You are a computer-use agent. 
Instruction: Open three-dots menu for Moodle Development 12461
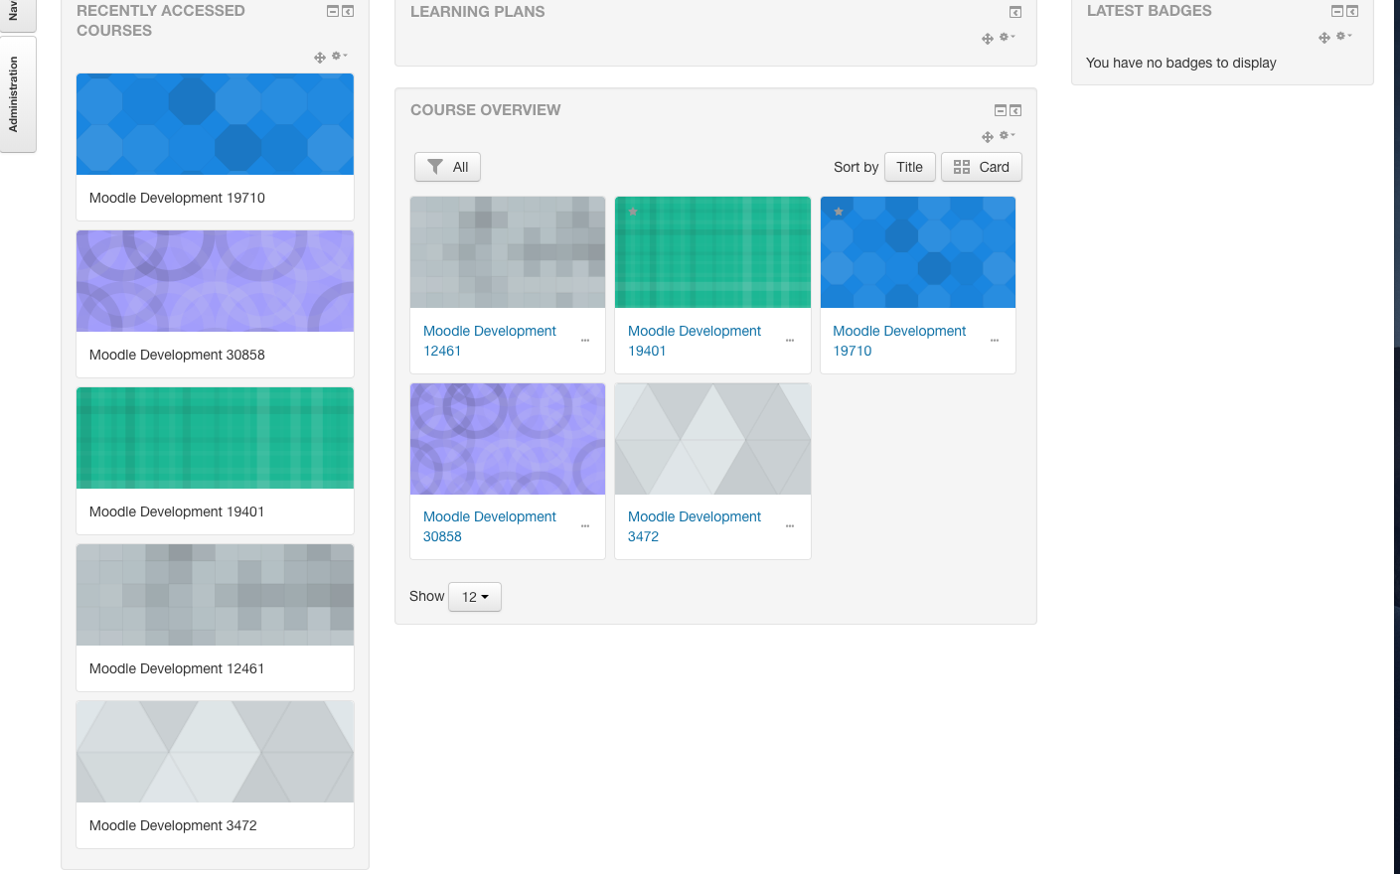pos(585,341)
